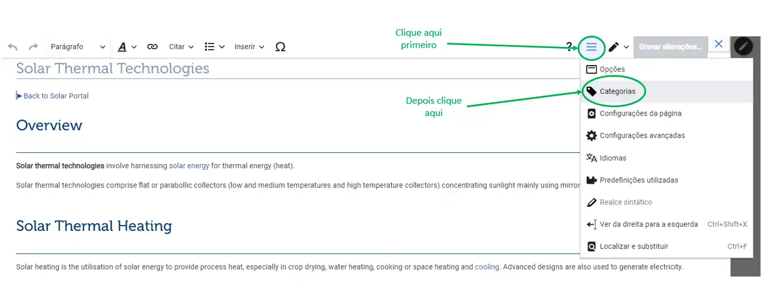This screenshot has width=774, height=307.
Task: Open the Citar dropdown
Action: 181,47
